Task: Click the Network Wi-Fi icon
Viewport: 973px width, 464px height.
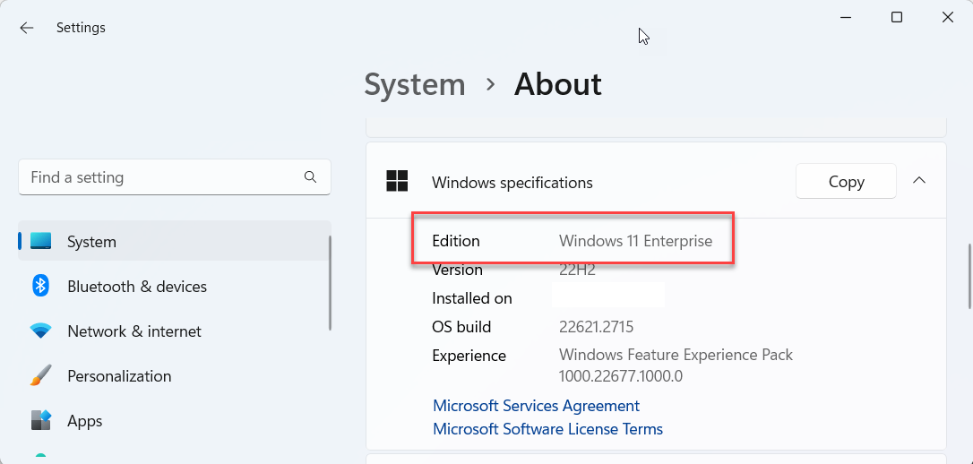Action: click(41, 331)
